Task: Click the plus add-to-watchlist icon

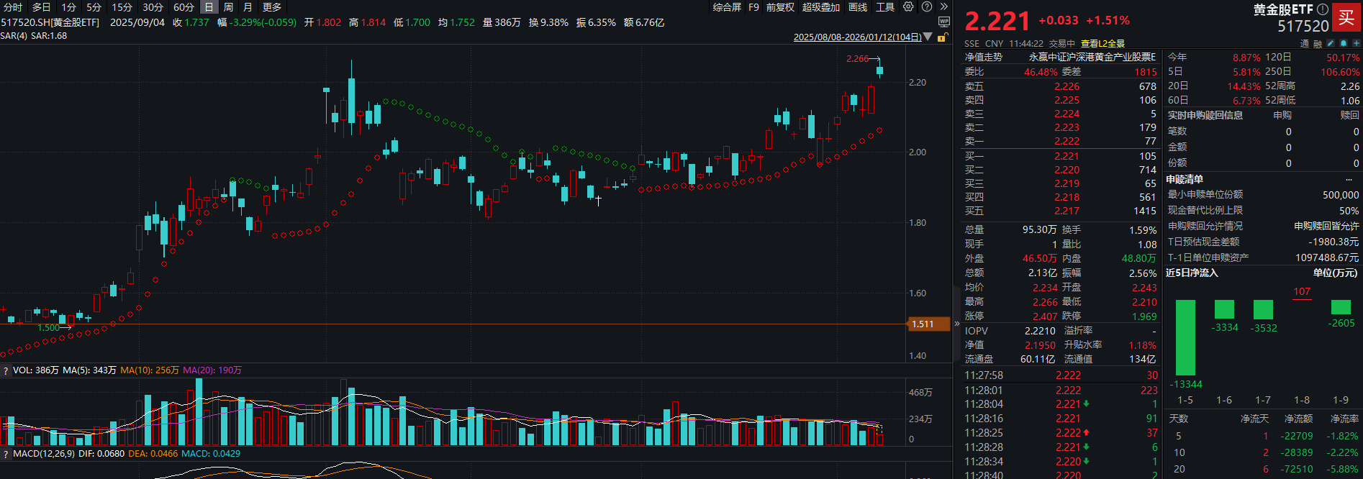Action: coord(1356,43)
